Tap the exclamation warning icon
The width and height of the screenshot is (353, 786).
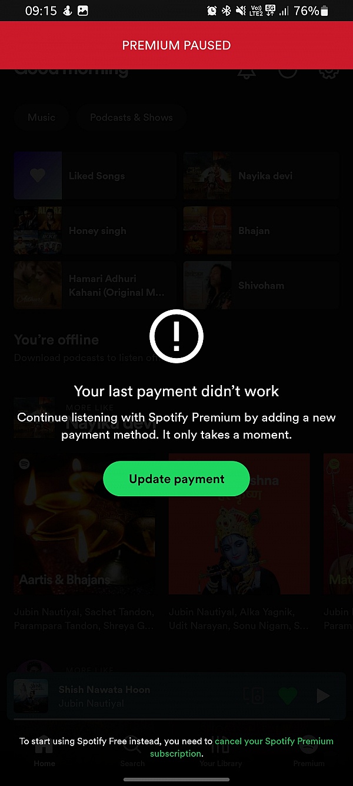[x=176, y=336]
